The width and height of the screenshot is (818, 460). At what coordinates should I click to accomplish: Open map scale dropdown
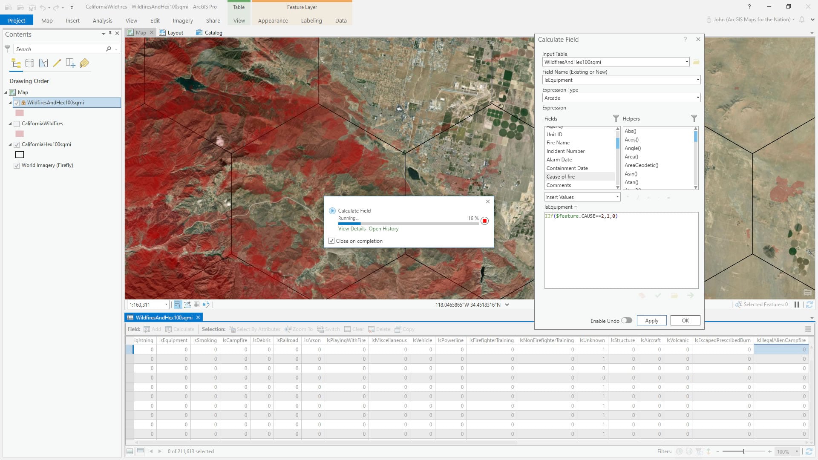(x=166, y=305)
